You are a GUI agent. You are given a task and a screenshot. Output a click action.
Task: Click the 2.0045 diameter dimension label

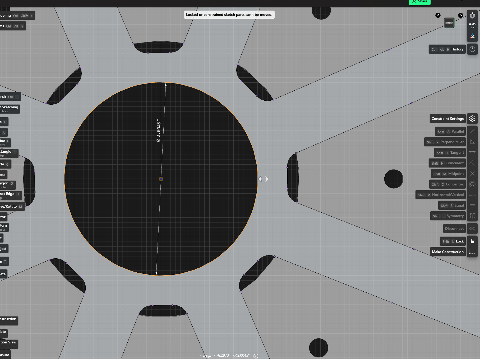coord(158,130)
